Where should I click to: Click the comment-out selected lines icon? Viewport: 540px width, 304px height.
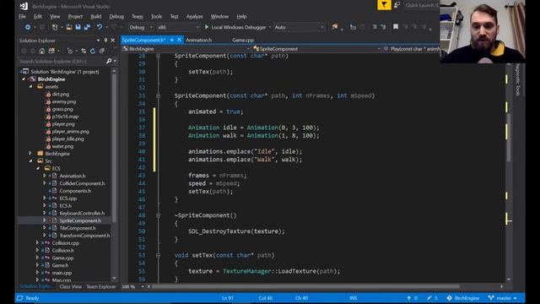(x=375, y=27)
